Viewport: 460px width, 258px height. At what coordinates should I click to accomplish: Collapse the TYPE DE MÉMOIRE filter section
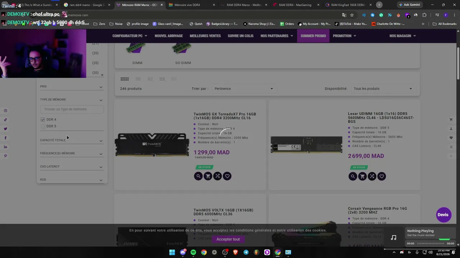coord(72,100)
